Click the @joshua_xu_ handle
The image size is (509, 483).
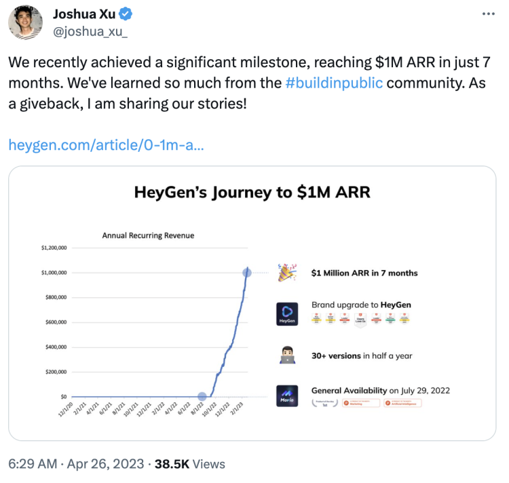click(90, 31)
